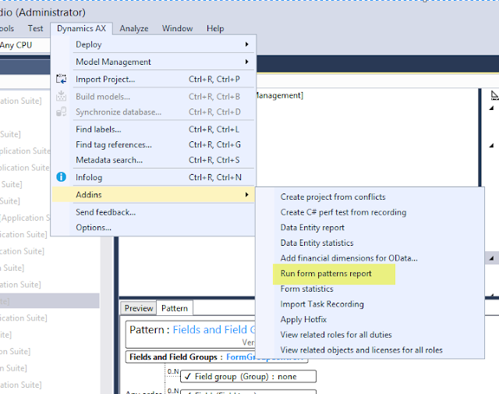Screen dimensions: 499x394
Task: Click the Field group (Group) pattern node
Action: [x=248, y=376]
